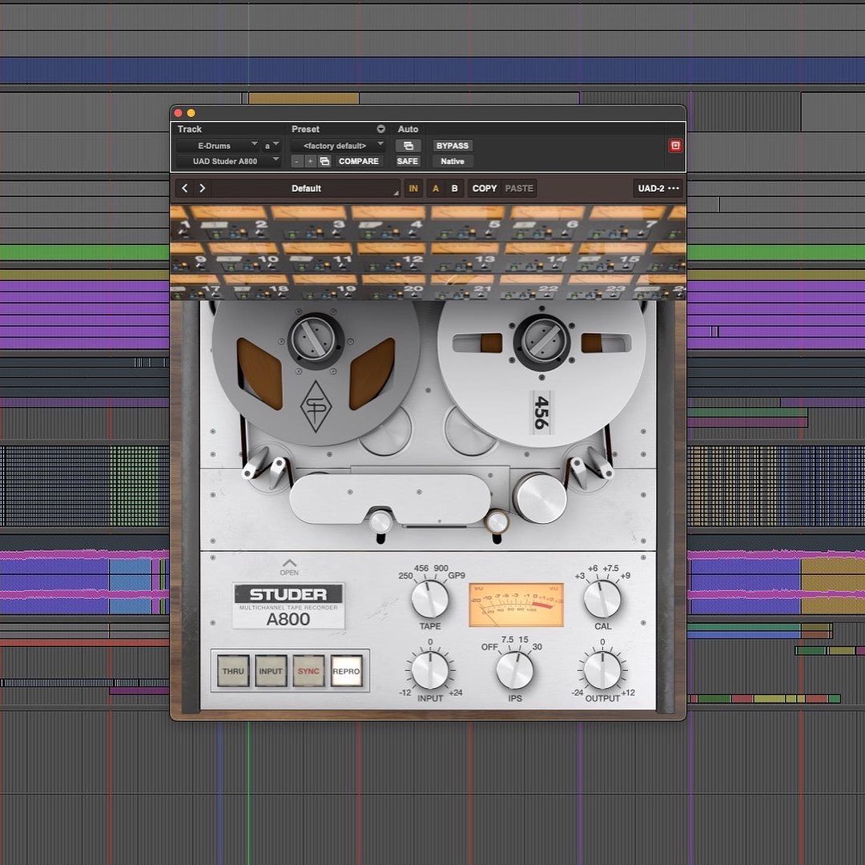Screen dimensions: 865x865
Task: Click the left supply tape reel
Action: [x=316, y=372]
